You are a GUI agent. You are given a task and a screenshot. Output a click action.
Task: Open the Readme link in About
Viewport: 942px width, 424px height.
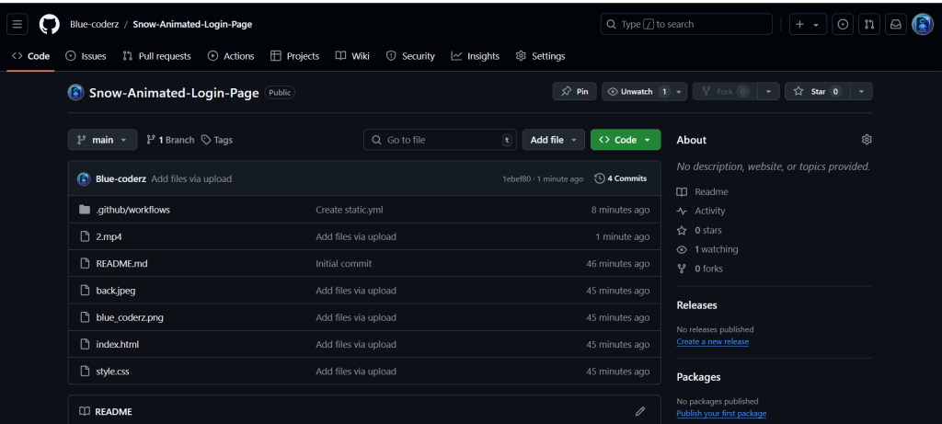pyautogui.click(x=711, y=191)
